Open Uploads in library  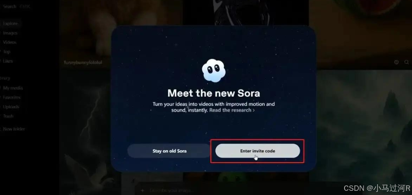[x=11, y=107]
